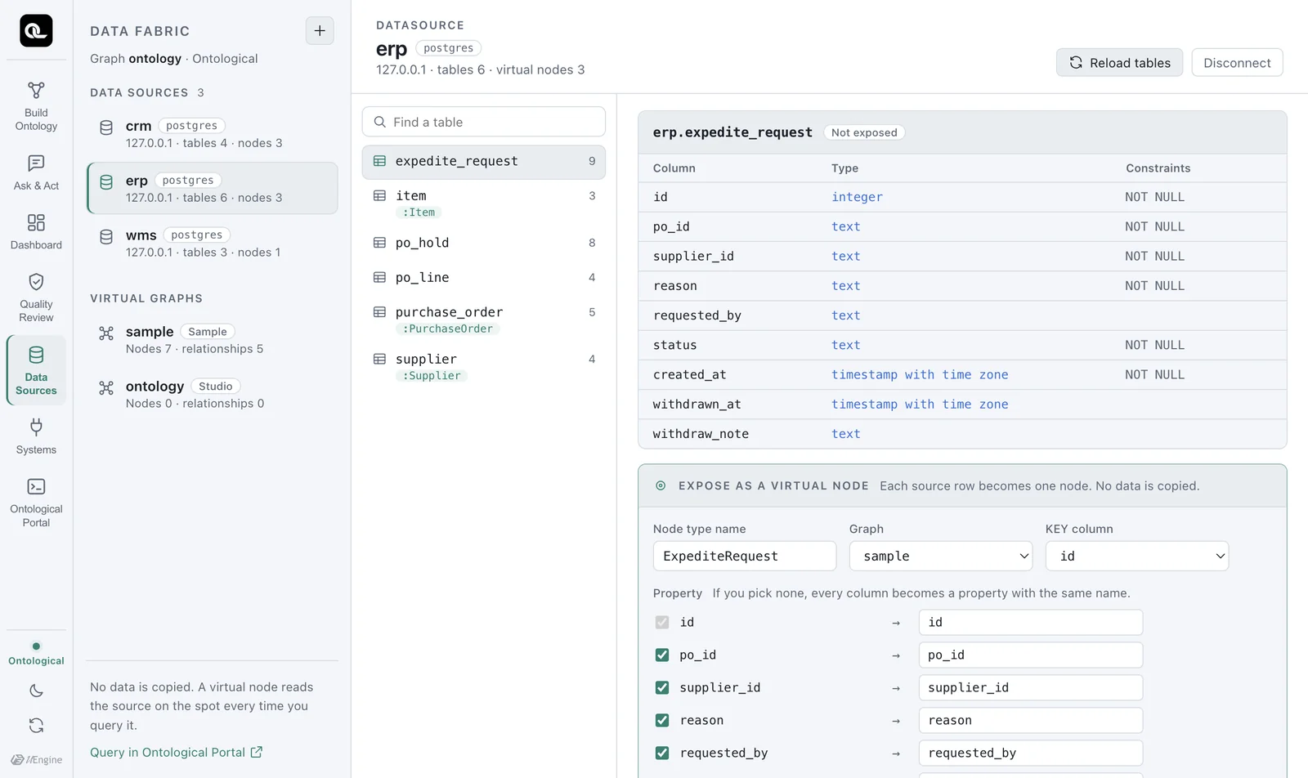Click the 'integer' type in id row

[857, 197]
